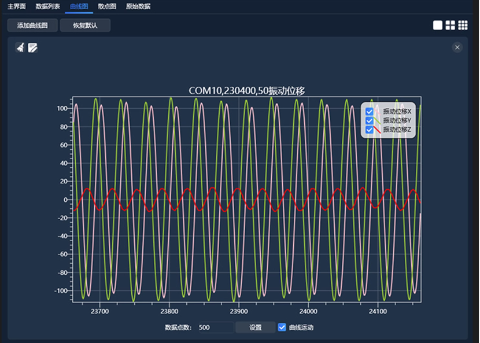Open the 主界面 tab
This screenshot has height=343, width=480.
[x=17, y=6]
